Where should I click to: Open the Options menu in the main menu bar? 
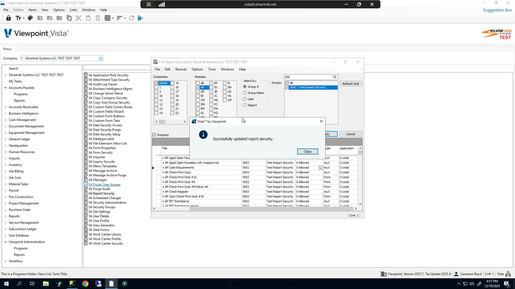click(59, 10)
